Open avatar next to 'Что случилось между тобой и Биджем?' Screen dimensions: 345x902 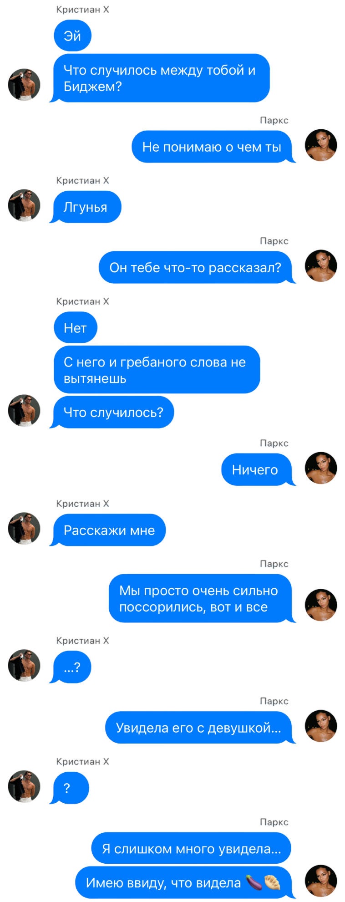[x=24, y=85]
